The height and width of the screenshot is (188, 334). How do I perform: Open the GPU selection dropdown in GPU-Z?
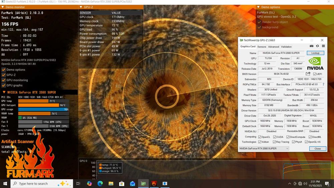point(264,148)
